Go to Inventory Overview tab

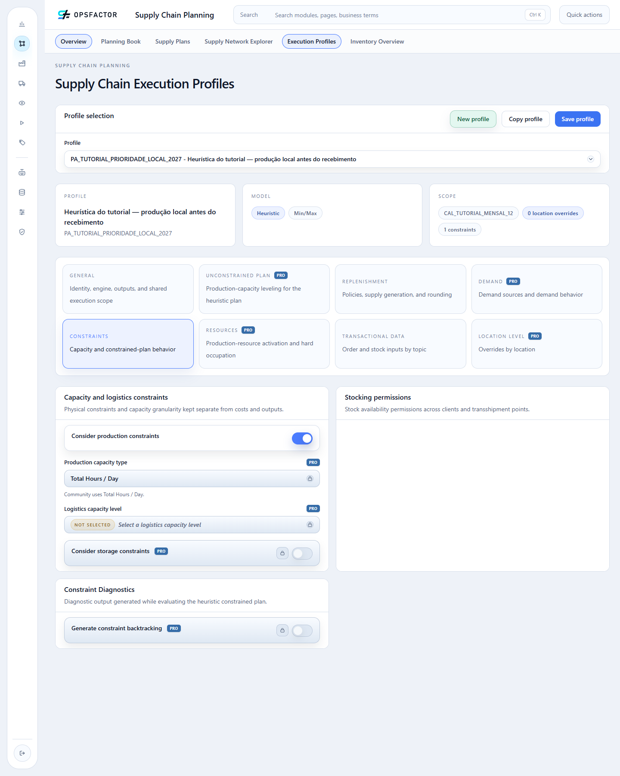377,41
